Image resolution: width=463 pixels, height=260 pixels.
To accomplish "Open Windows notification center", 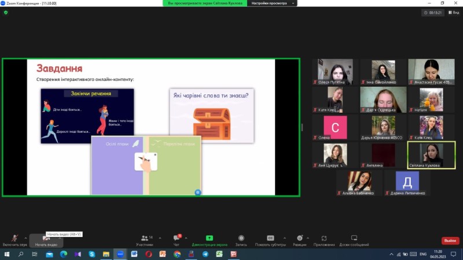I will pos(454,254).
